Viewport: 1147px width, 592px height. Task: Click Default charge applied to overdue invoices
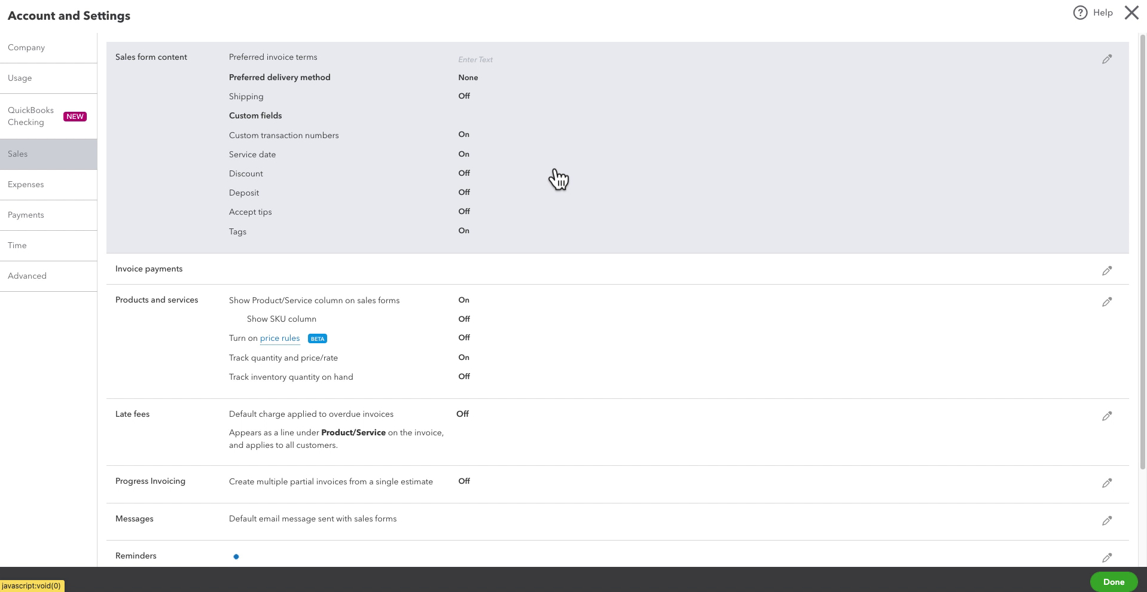pos(311,414)
